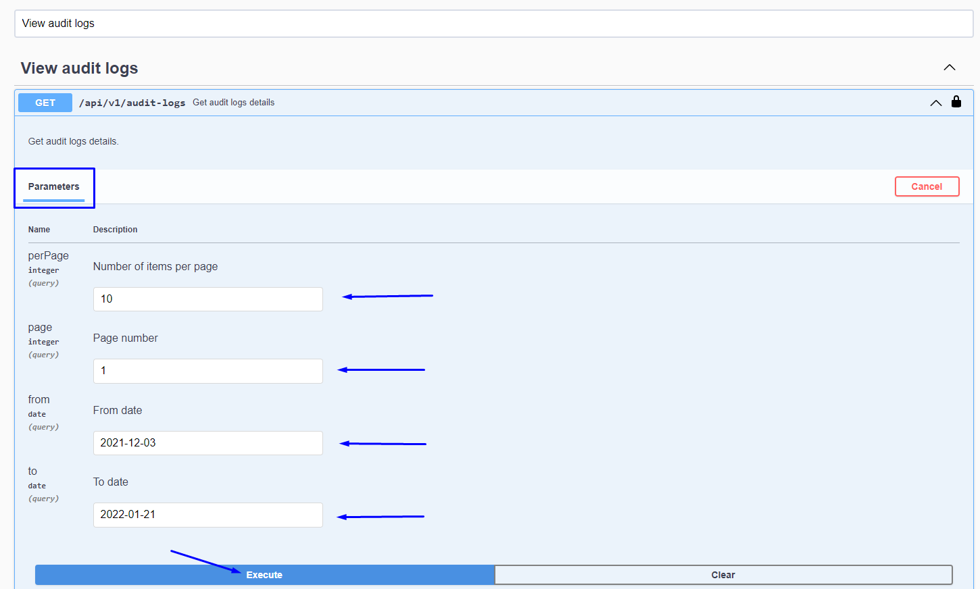Image resolution: width=980 pixels, height=589 pixels.
Task: Click the top filter box with View audit logs
Action: click(x=493, y=24)
